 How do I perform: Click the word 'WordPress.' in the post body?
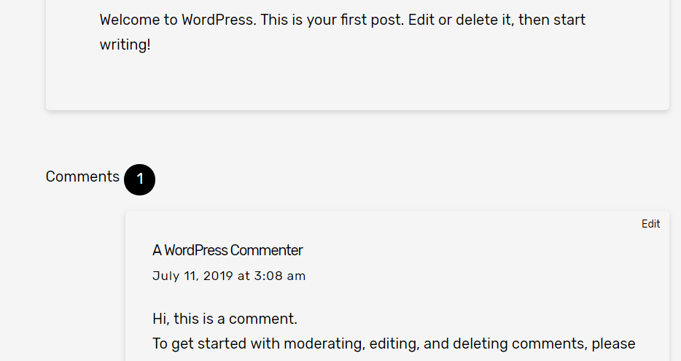click(x=219, y=20)
